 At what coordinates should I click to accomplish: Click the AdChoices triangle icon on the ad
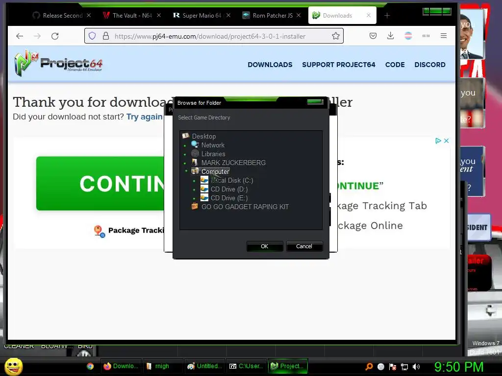(x=438, y=141)
